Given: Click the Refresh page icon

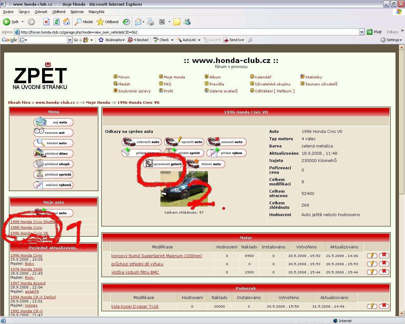Looking at the screenshot, I should (56, 22).
